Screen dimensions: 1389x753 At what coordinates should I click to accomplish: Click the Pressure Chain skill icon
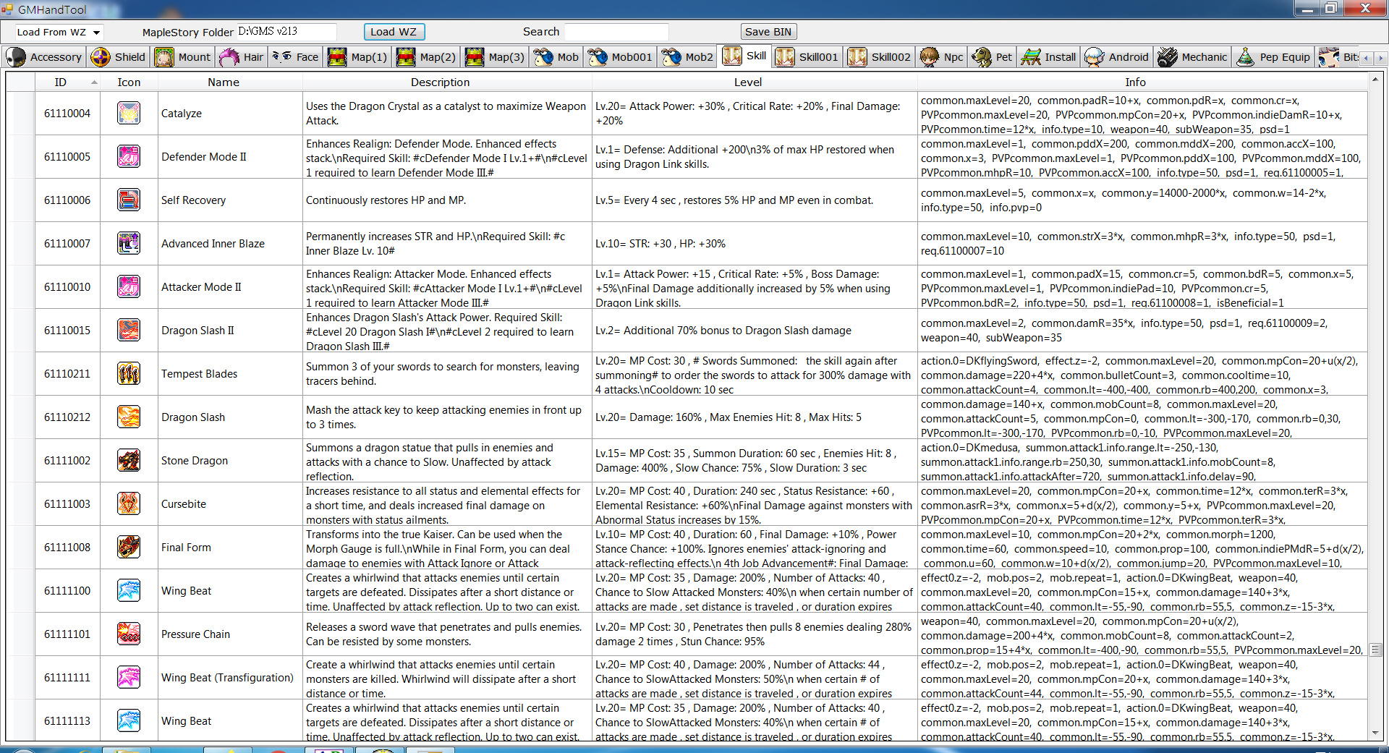[x=129, y=634]
